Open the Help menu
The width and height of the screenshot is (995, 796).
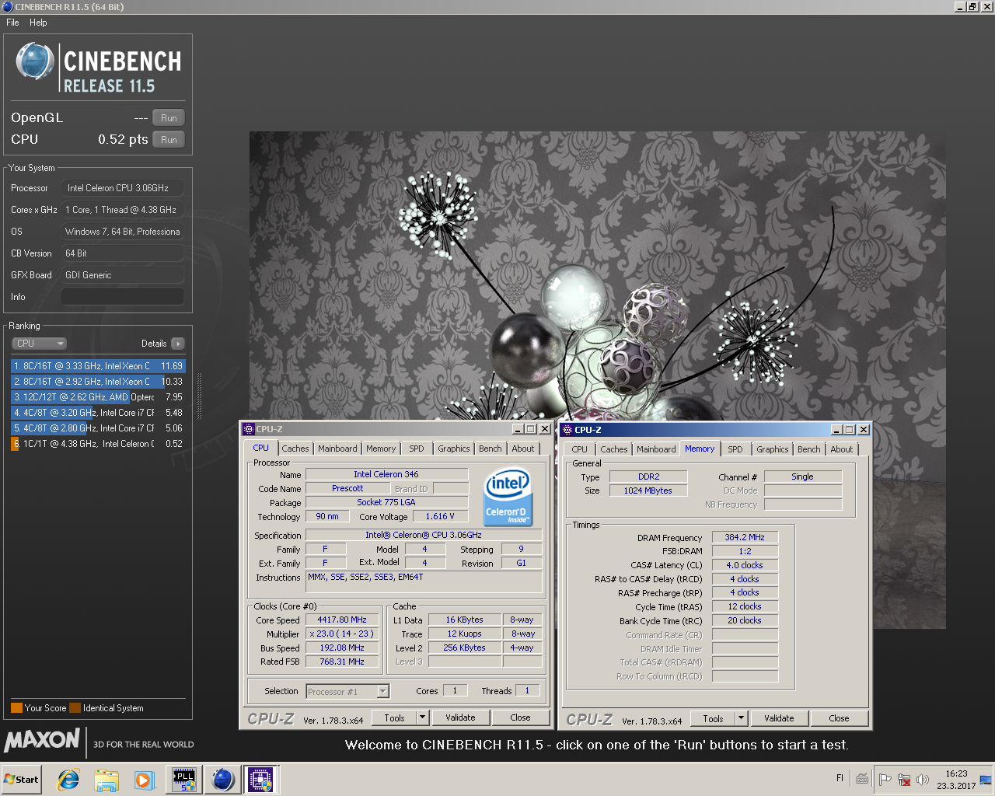point(38,23)
